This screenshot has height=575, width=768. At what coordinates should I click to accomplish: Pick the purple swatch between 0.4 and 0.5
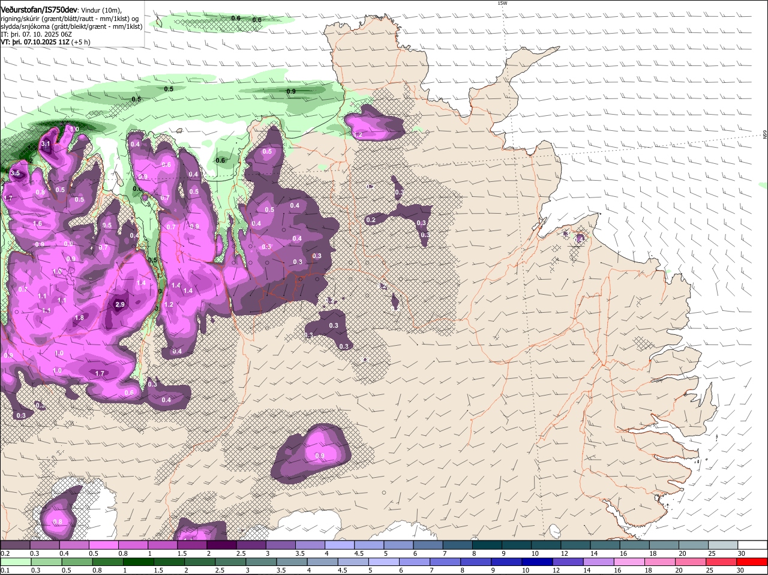coord(74,544)
